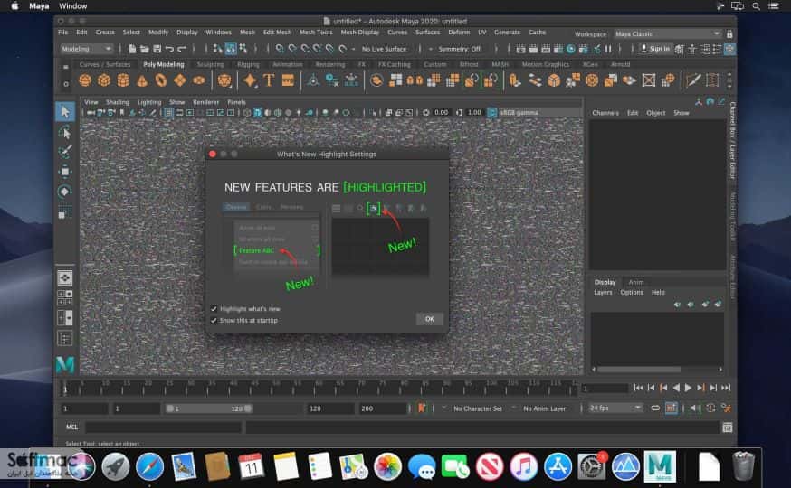Viewport: 791px width, 488px height.
Task: Open the 24 fps frame rate dropdown
Action: point(615,408)
